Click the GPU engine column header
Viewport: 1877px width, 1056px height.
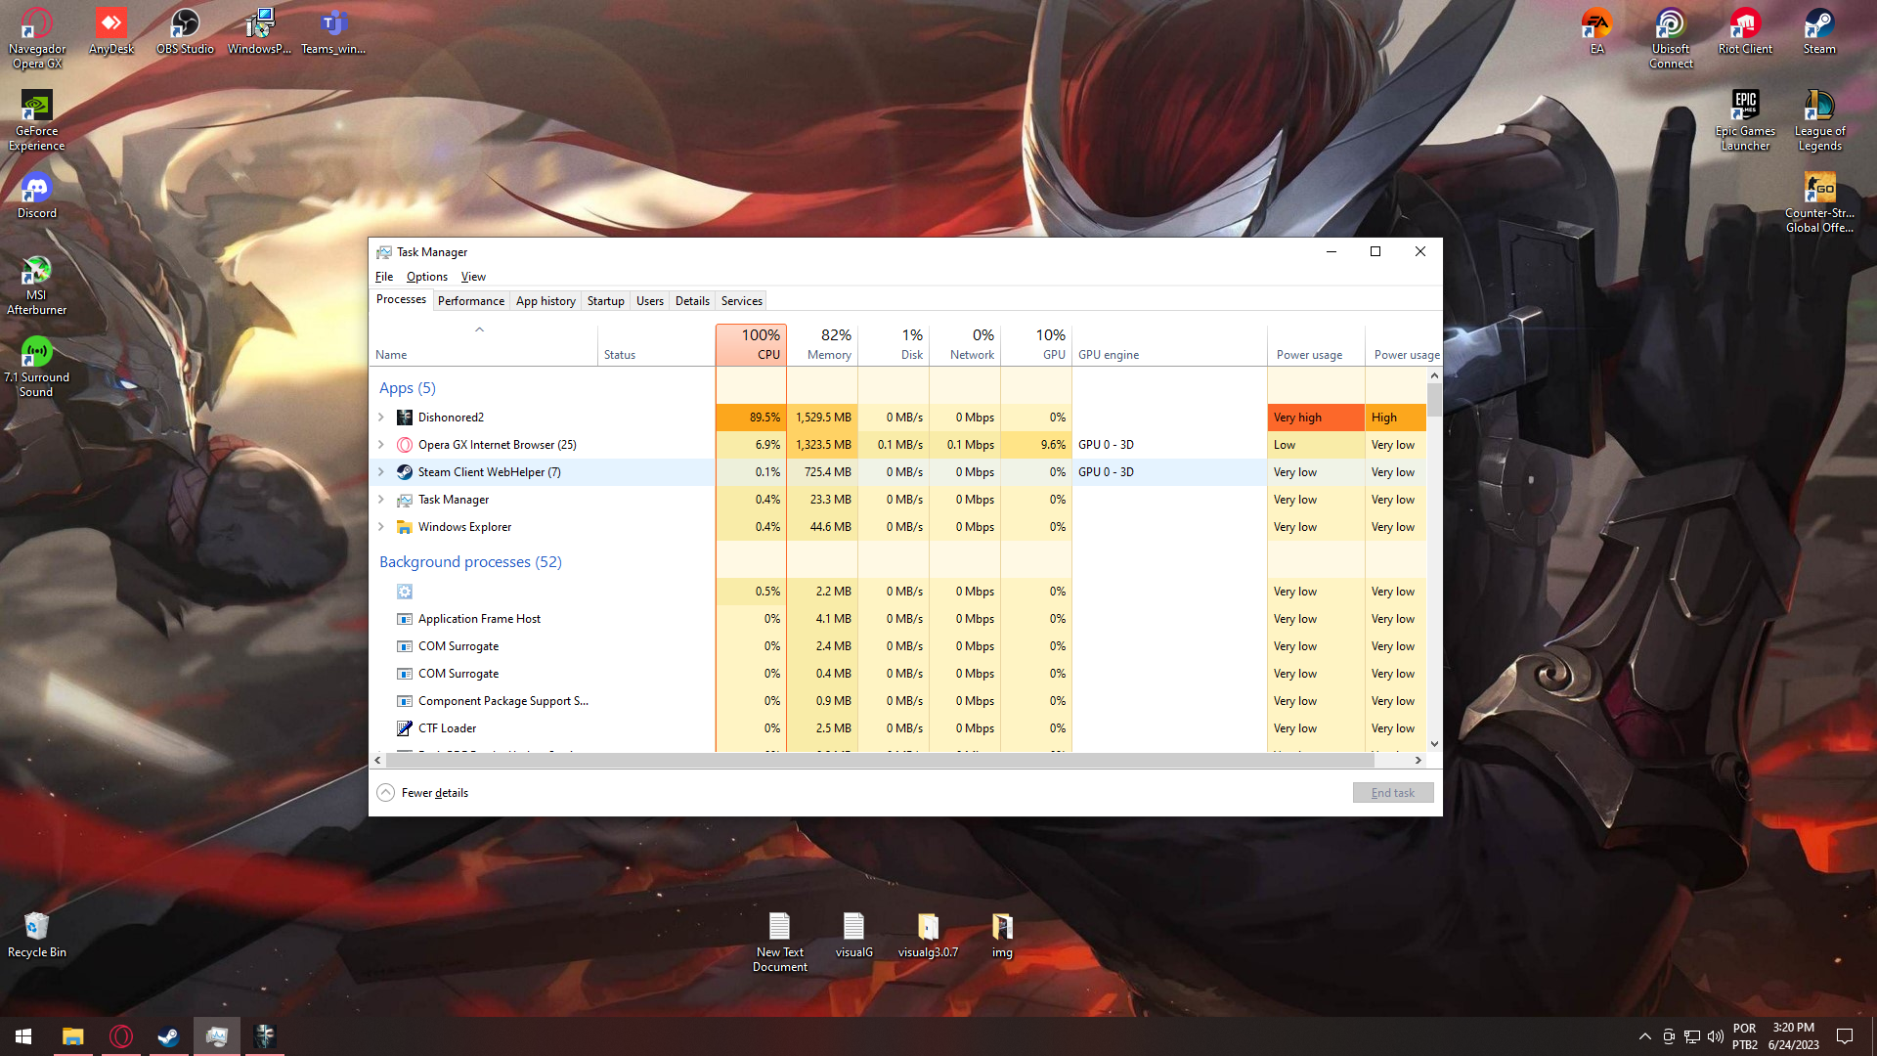[x=1169, y=345]
